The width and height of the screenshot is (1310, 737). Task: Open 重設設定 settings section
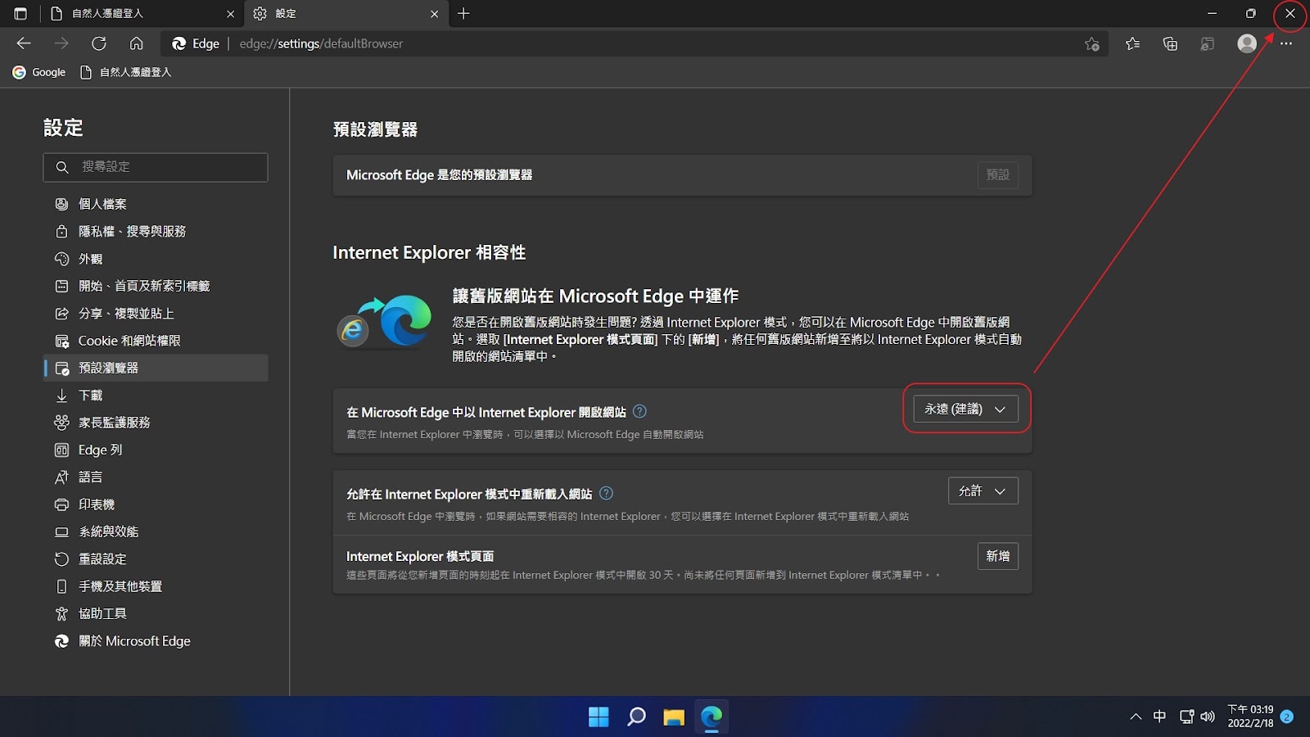click(x=156, y=559)
